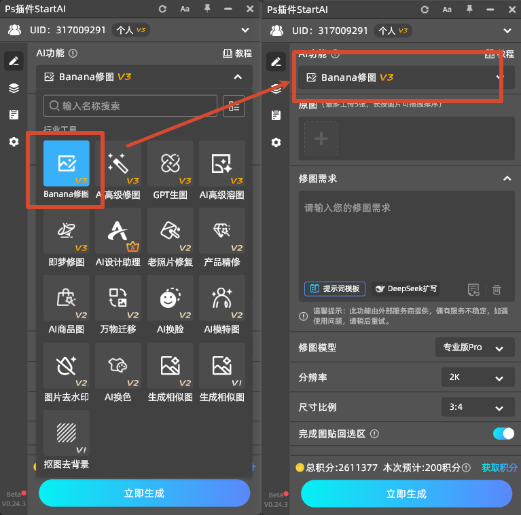Open edit pencil tab in right sidebar
Viewport: 521px width, 515px height.
(x=276, y=62)
